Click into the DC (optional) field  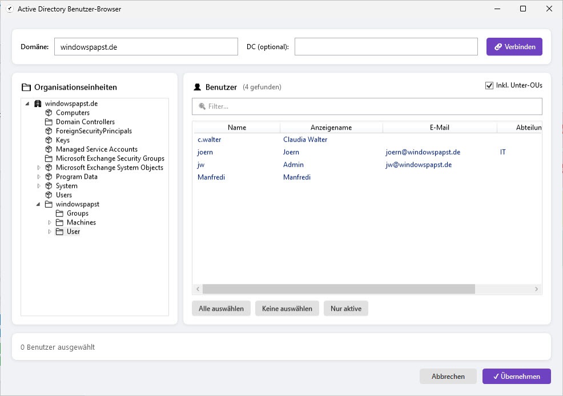click(385, 47)
